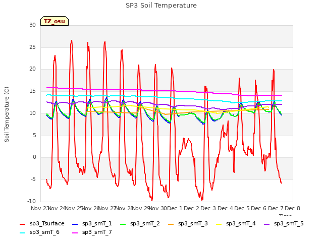Click the Dec 1 x-axis tick label
The image size is (323, 242).
175,208
